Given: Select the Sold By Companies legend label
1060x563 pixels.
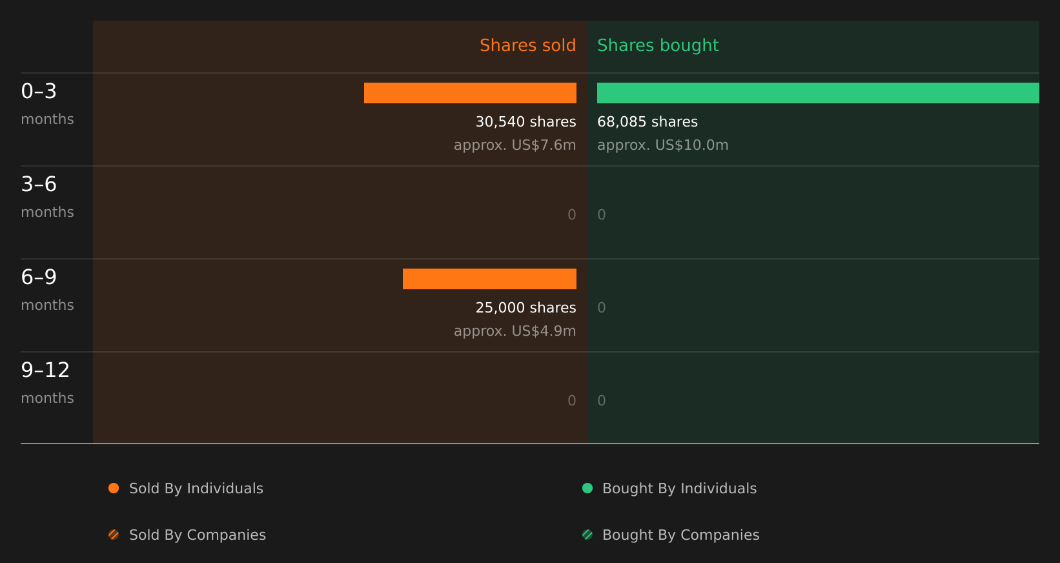Looking at the screenshot, I should (198, 535).
